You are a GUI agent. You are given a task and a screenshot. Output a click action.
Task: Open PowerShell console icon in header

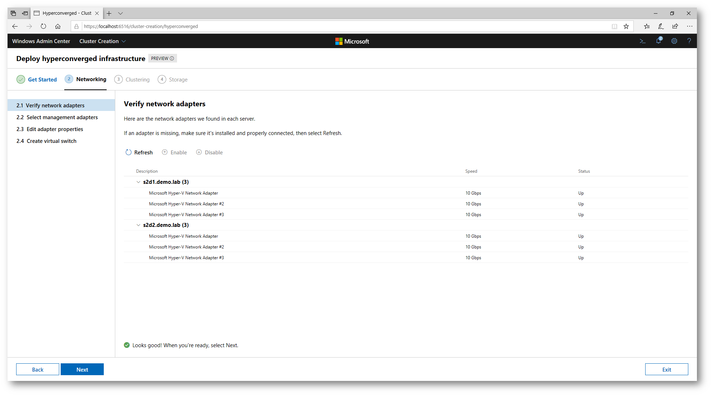click(x=643, y=41)
